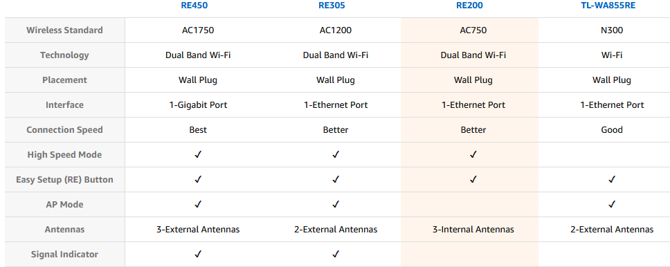Click TL-WA855RE Easy Setup checkmark
This screenshot has width=670, height=267.
(611, 179)
